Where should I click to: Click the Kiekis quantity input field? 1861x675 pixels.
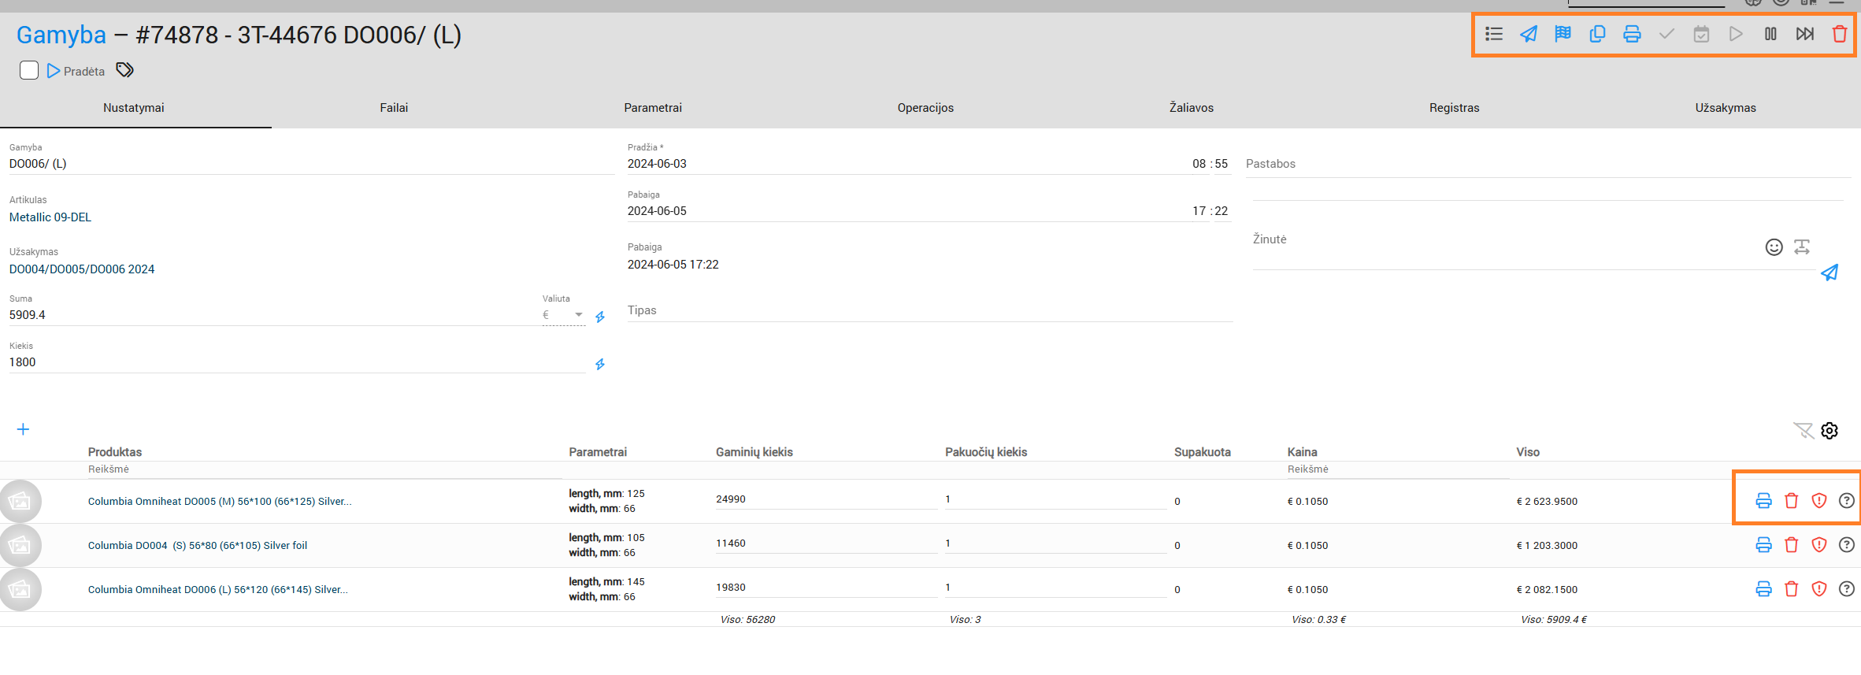[295, 362]
